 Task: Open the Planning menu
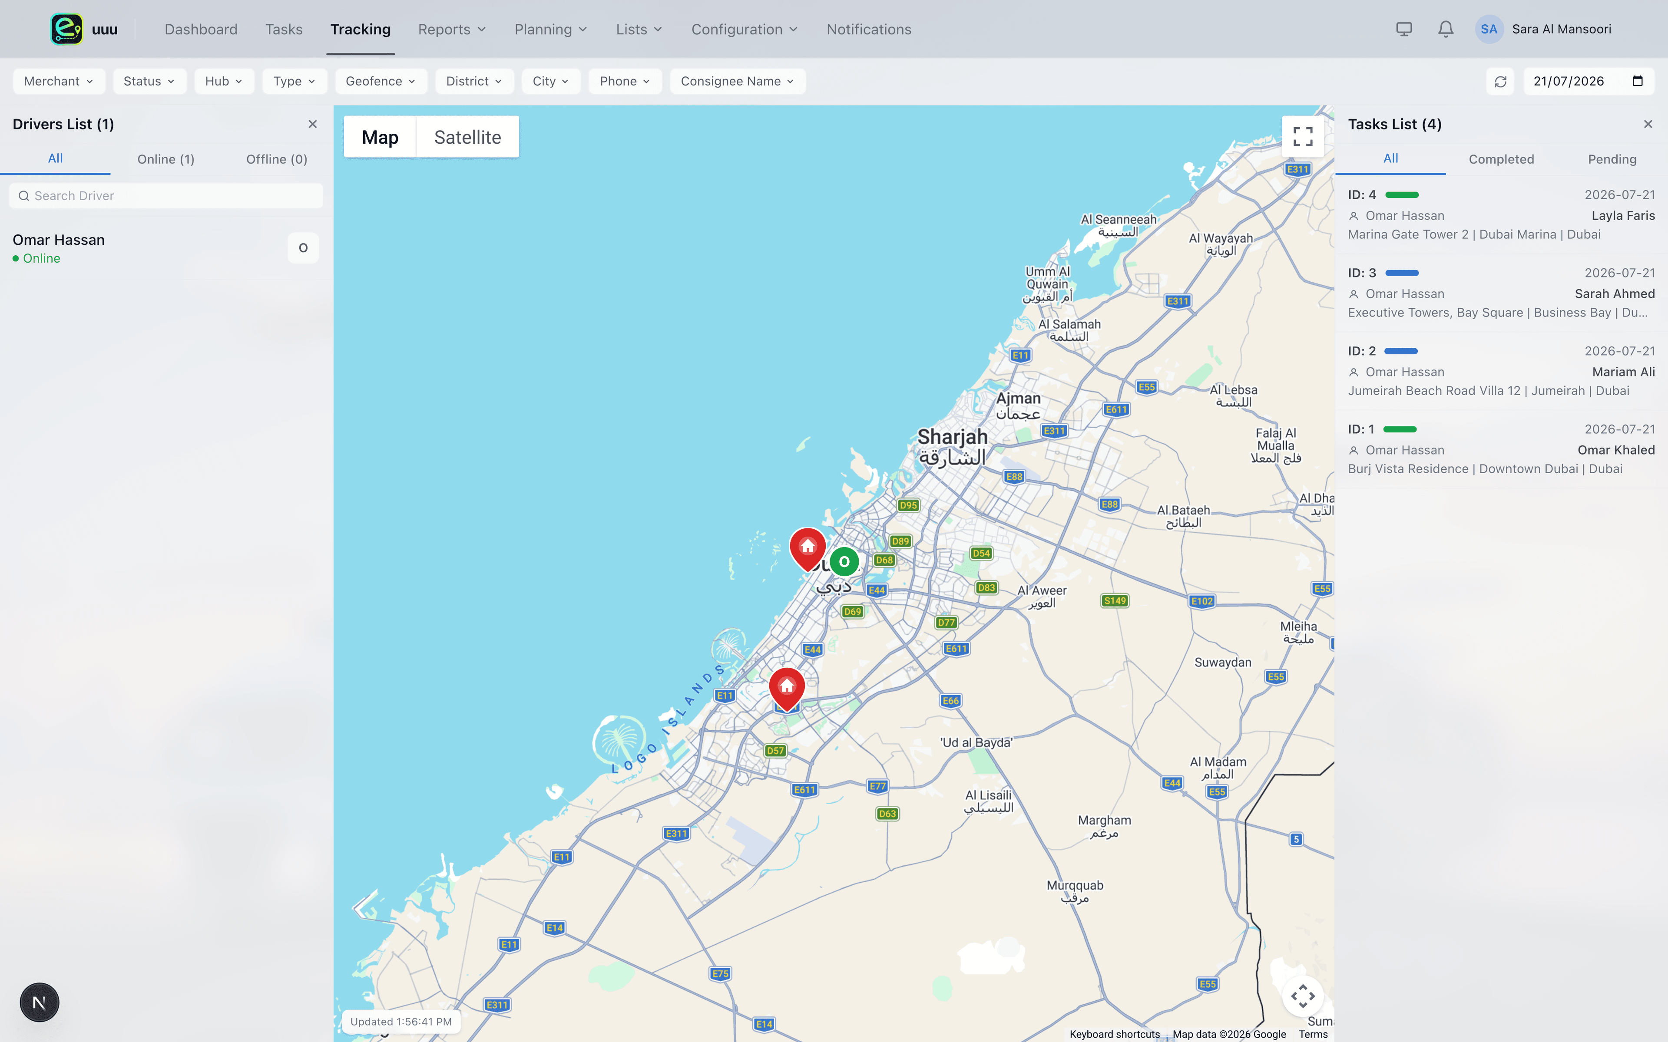(551, 29)
